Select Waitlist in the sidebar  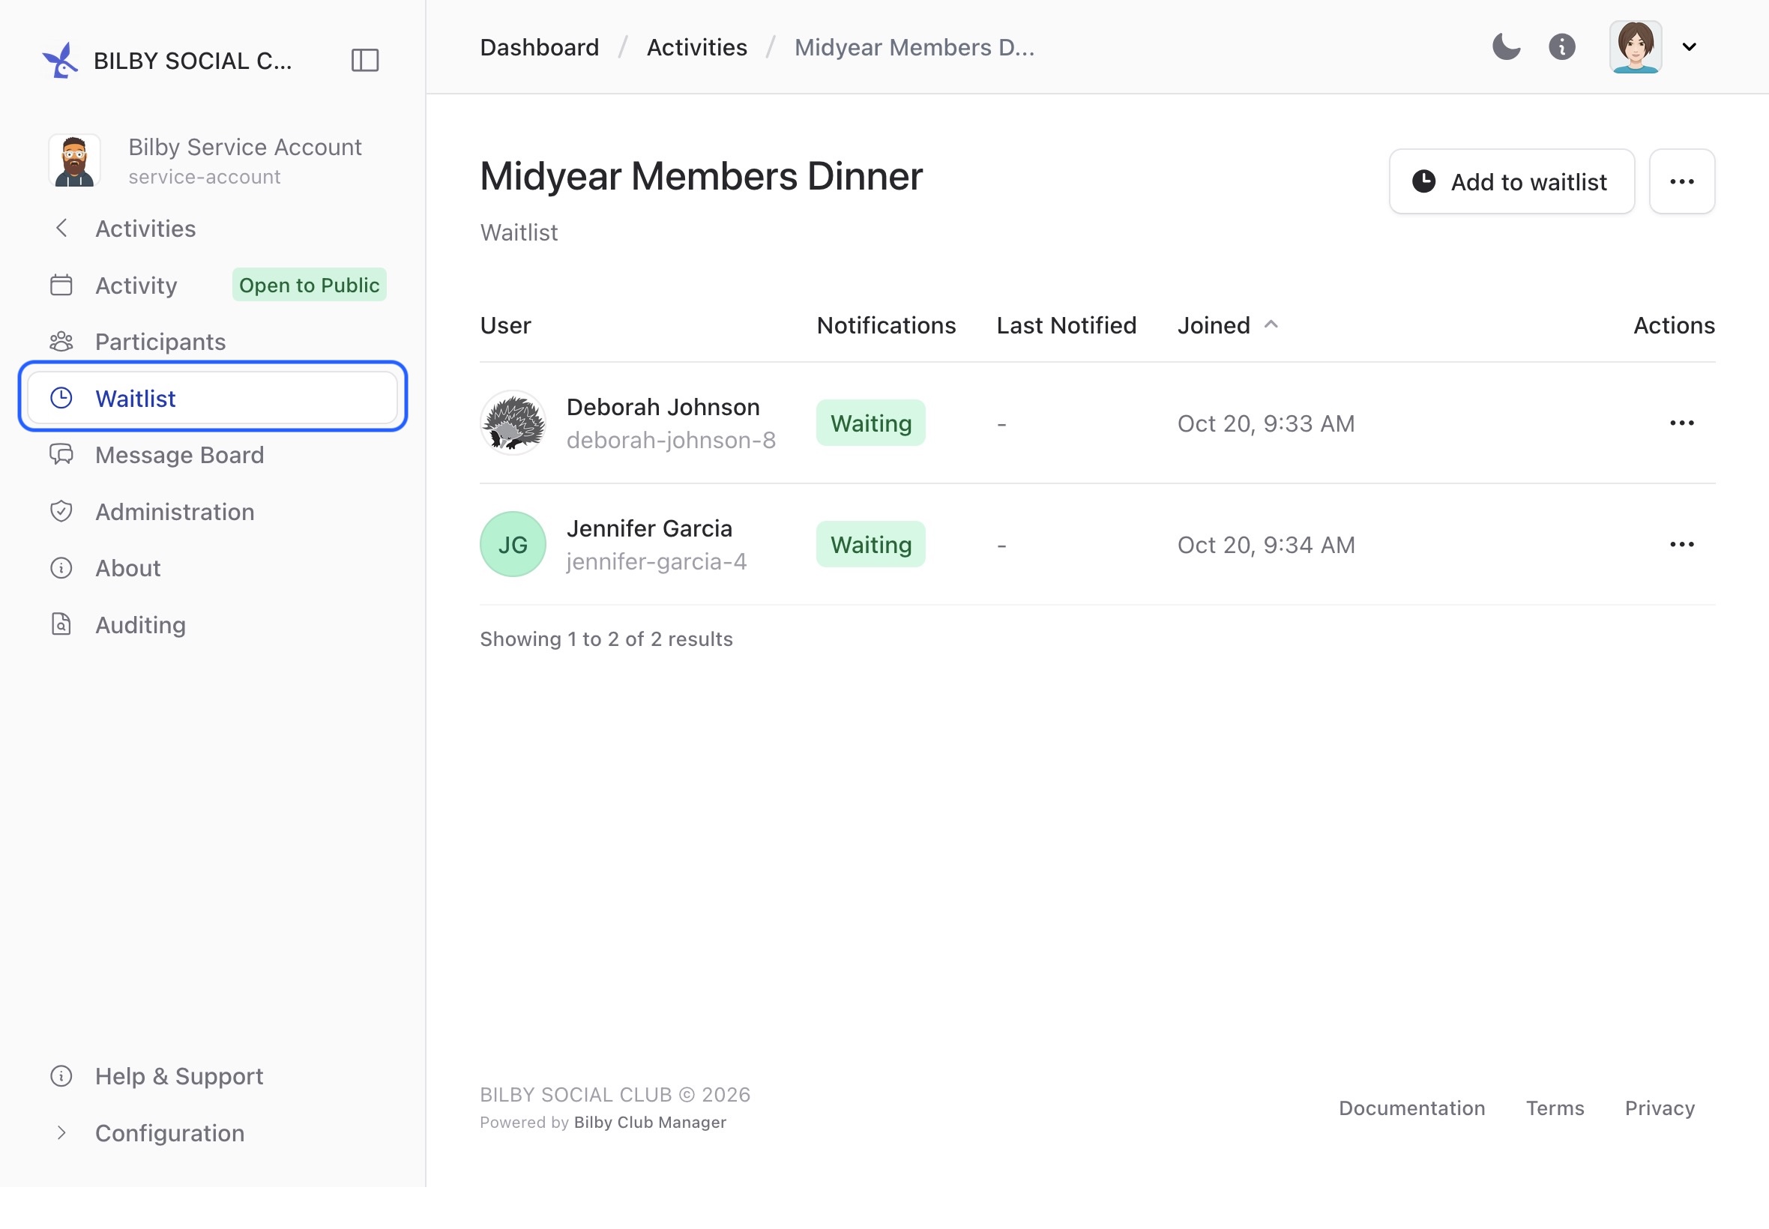(x=213, y=398)
